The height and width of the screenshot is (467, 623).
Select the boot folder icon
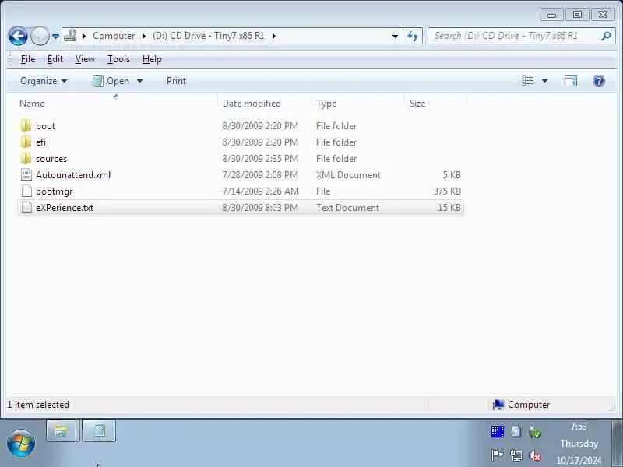click(x=26, y=126)
